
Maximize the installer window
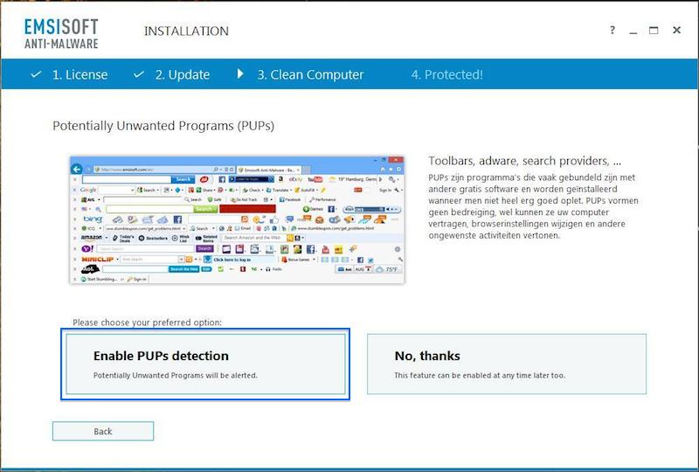click(x=654, y=31)
